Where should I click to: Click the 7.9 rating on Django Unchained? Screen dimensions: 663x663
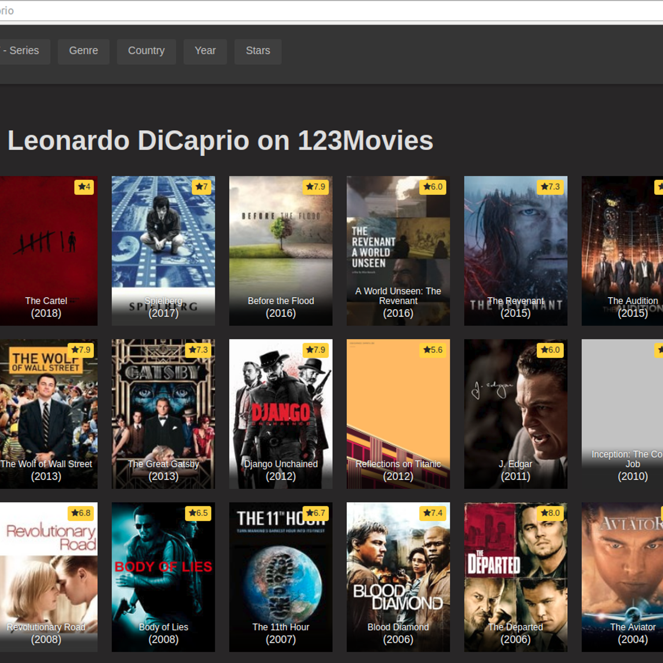click(316, 350)
